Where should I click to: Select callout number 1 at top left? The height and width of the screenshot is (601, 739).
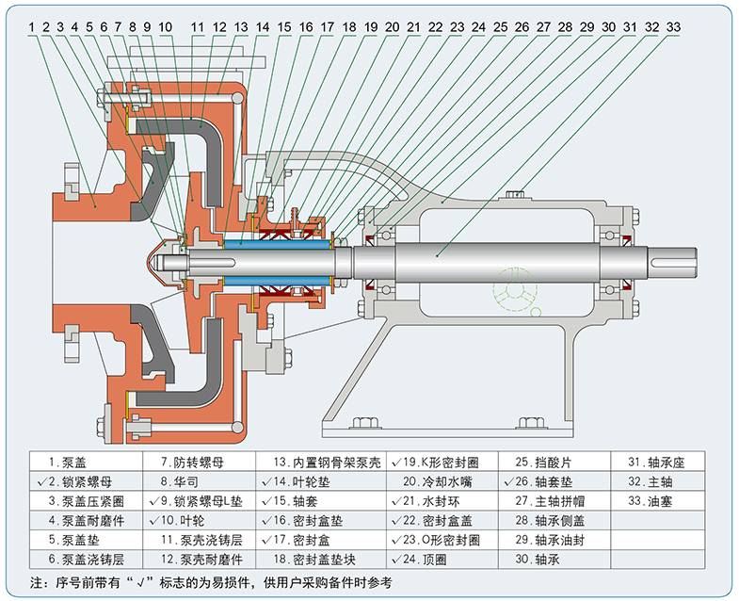point(31,27)
